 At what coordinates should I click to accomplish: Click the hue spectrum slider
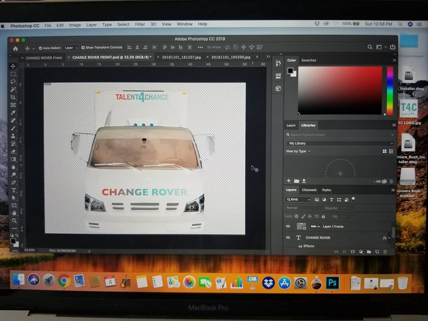tap(390, 91)
